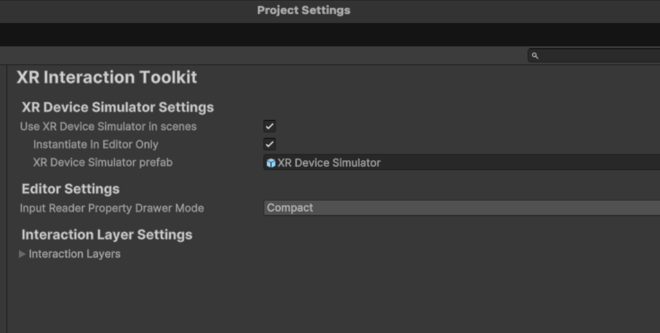Click the Instantiate In Editor Only label
Screen dimensions: 660x333
tap(96, 145)
